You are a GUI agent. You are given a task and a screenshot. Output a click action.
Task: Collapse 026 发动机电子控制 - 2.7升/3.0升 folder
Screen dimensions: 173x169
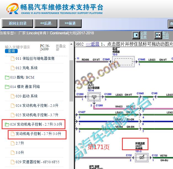[x=36, y=124]
